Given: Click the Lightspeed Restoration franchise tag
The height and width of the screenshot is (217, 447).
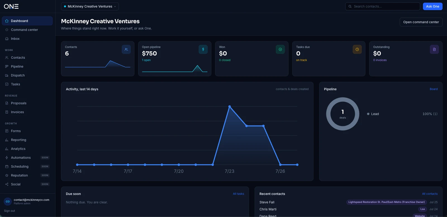Looking at the screenshot, I should (386, 202).
